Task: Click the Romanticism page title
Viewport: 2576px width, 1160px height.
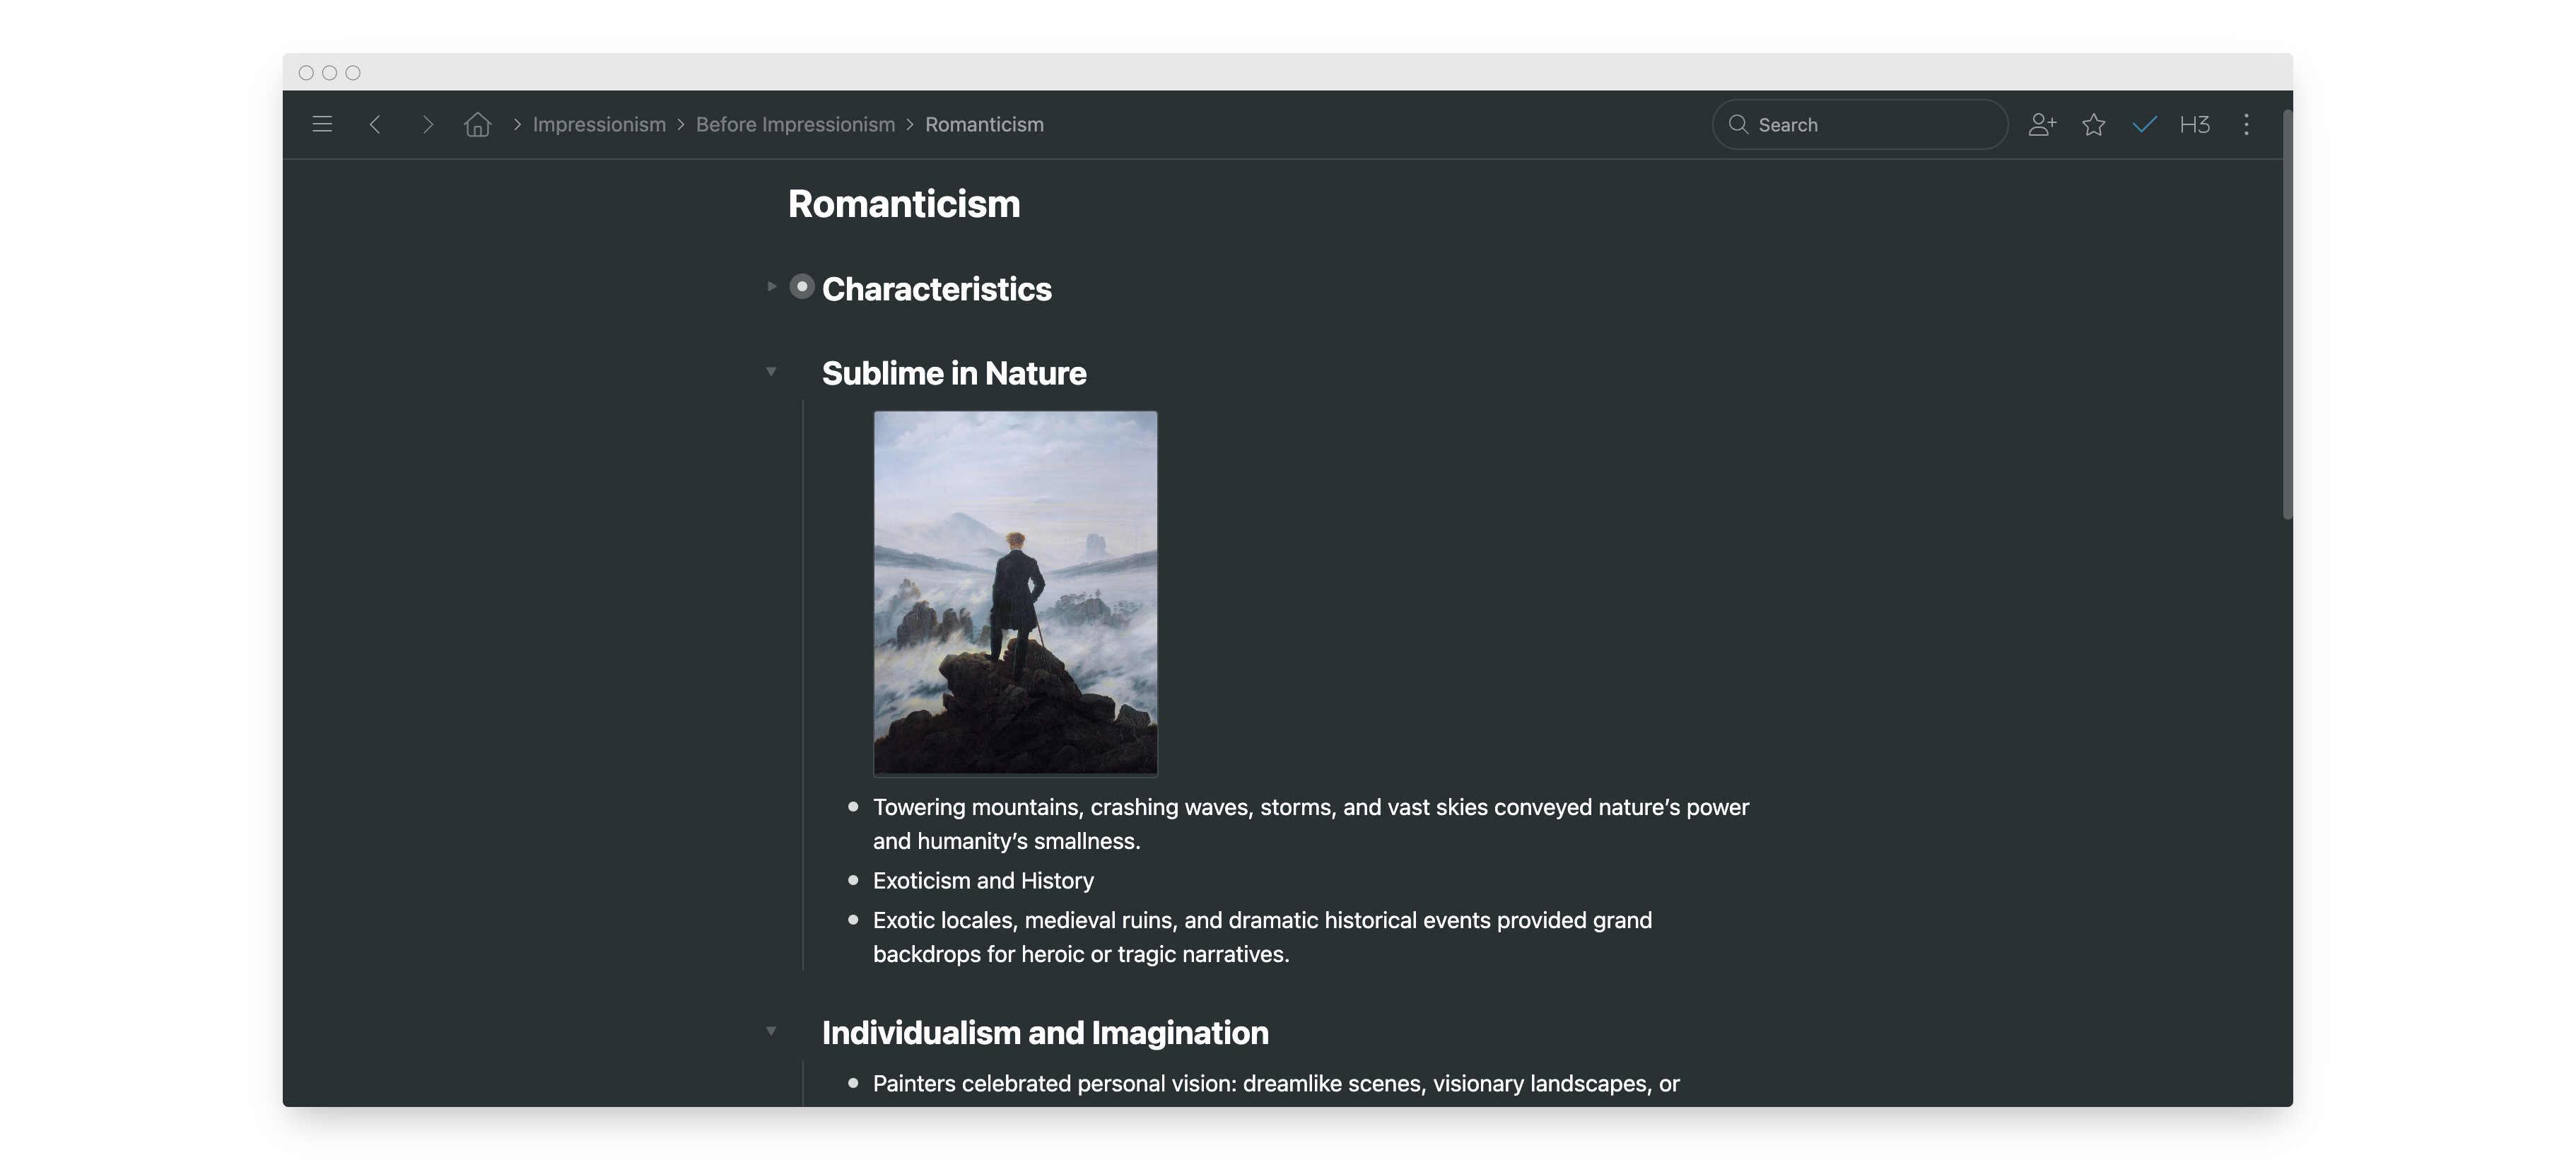Action: tap(903, 204)
